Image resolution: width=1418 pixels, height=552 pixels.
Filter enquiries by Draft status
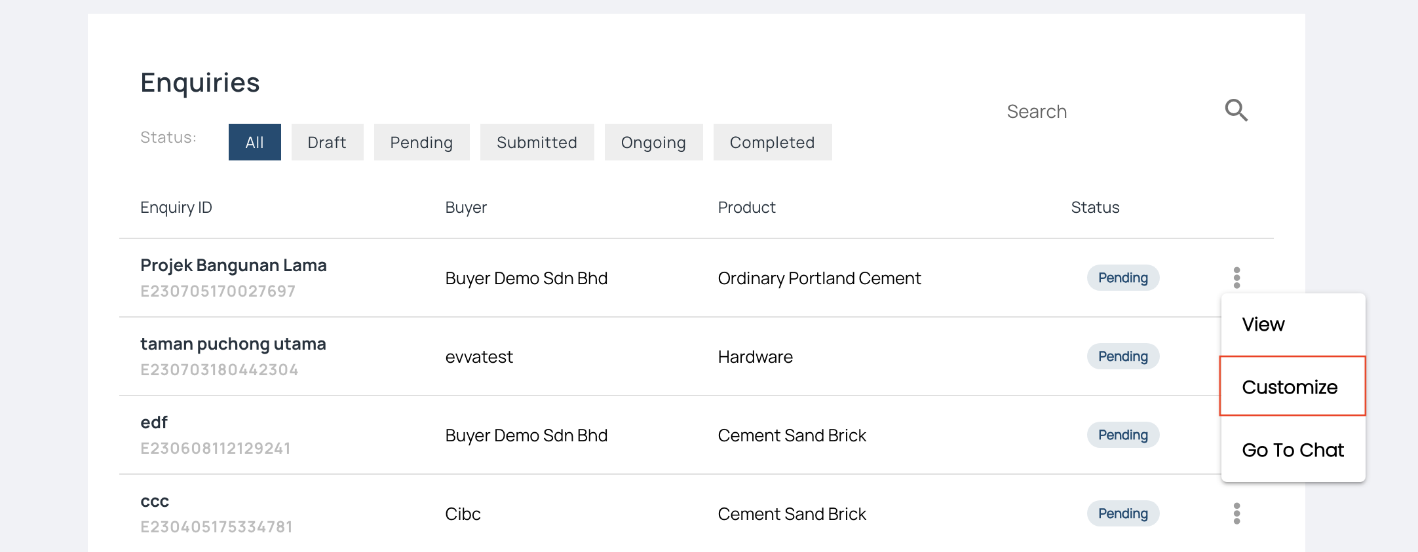point(327,142)
